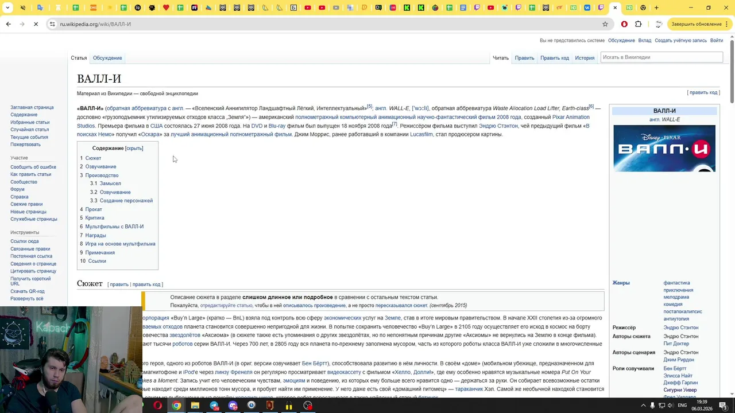Open volume control in the tray

(670, 406)
